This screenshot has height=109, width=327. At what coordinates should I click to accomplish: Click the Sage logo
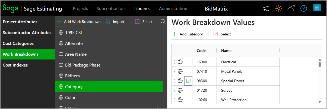tap(10, 8)
